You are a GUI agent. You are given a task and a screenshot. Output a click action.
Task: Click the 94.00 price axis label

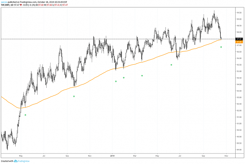coord(239,84)
